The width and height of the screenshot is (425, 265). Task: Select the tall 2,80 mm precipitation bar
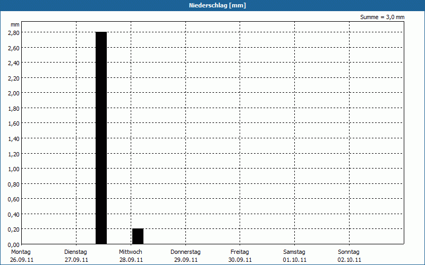pos(101,138)
